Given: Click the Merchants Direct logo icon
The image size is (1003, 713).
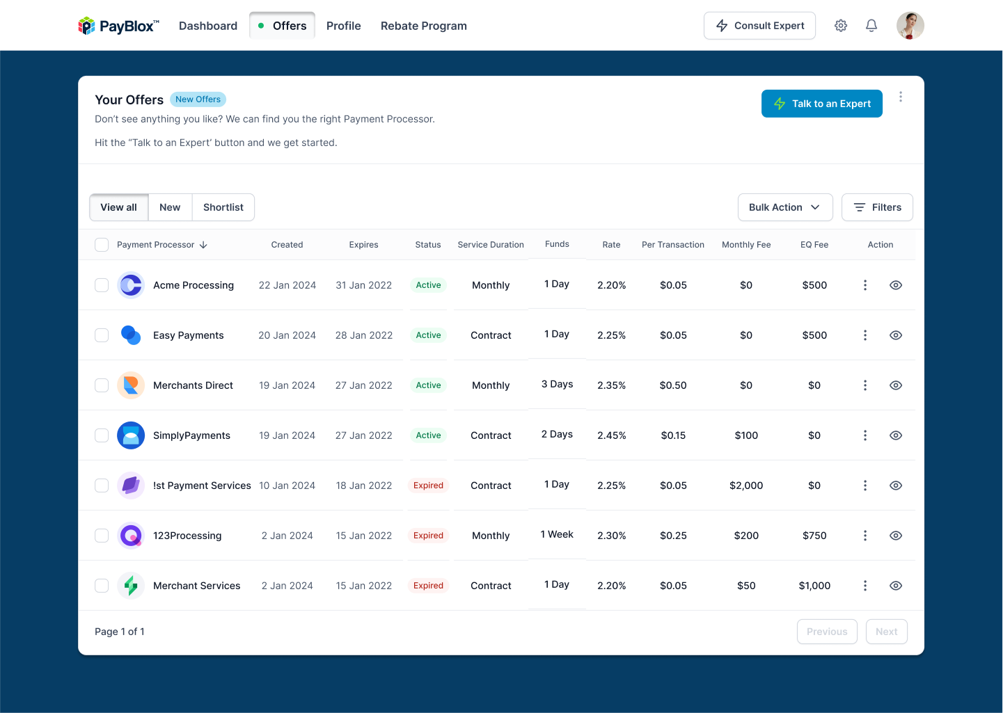Looking at the screenshot, I should [x=131, y=385].
